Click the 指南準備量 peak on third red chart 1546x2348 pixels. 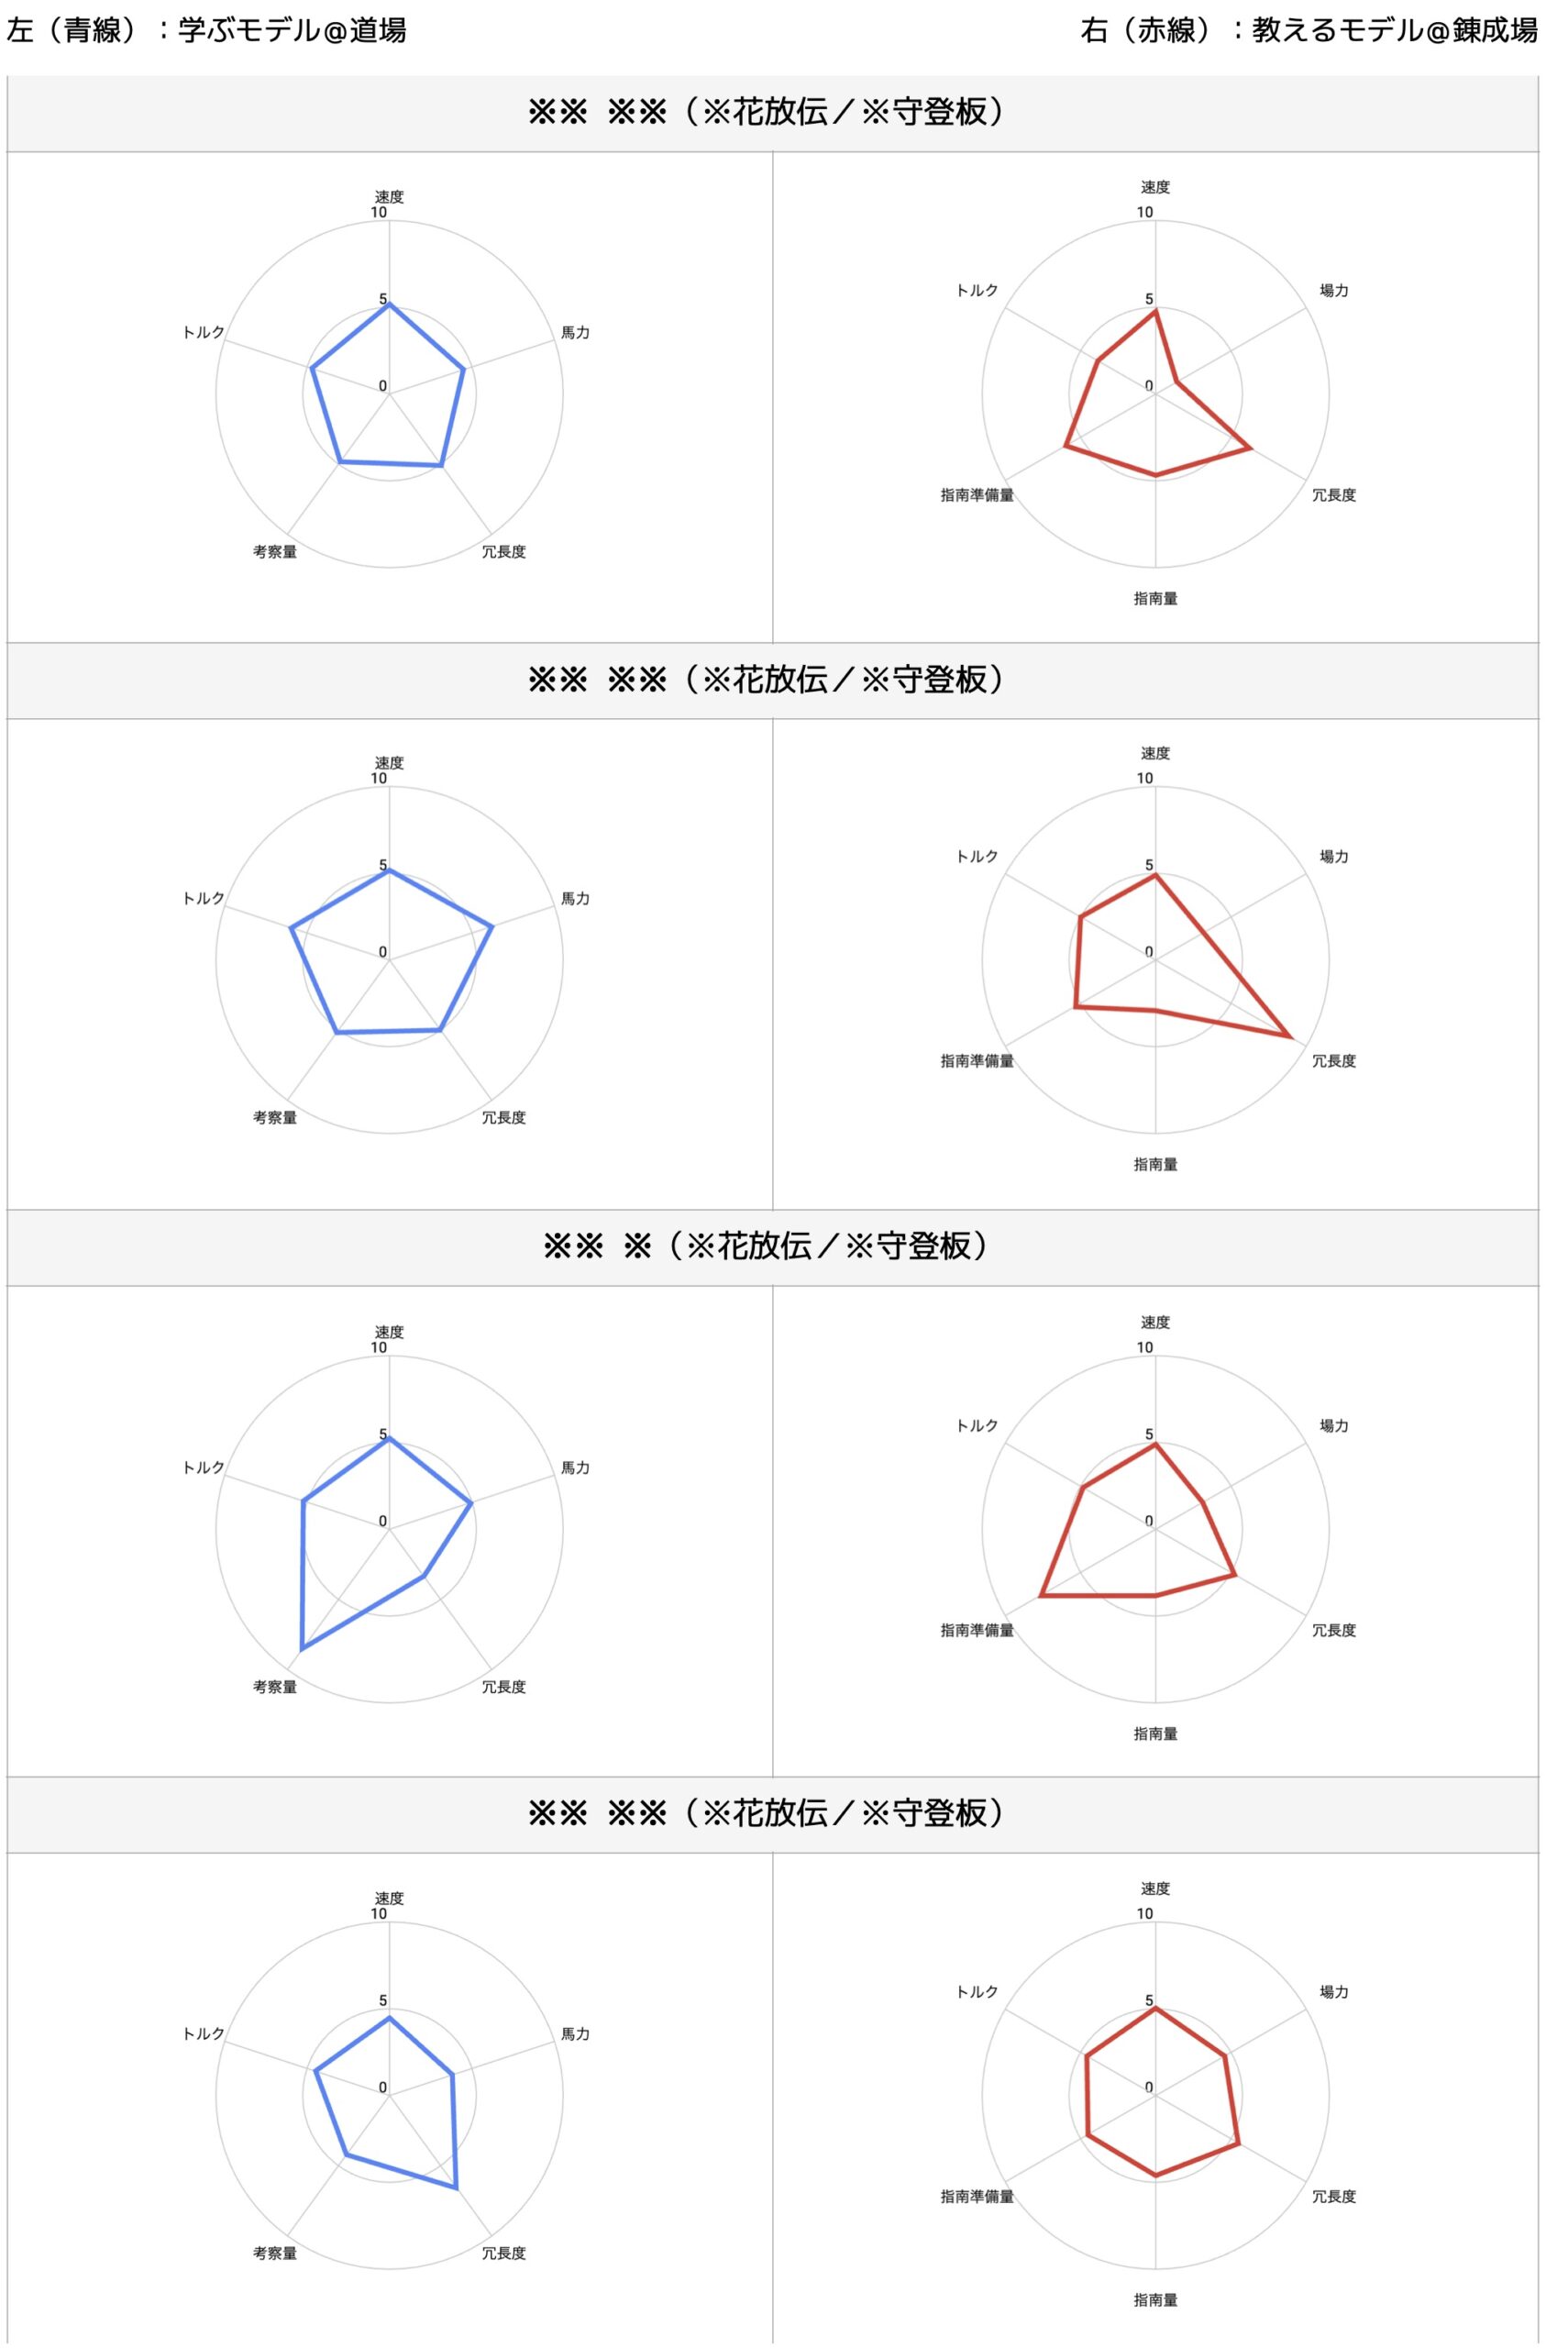coord(1041,1595)
